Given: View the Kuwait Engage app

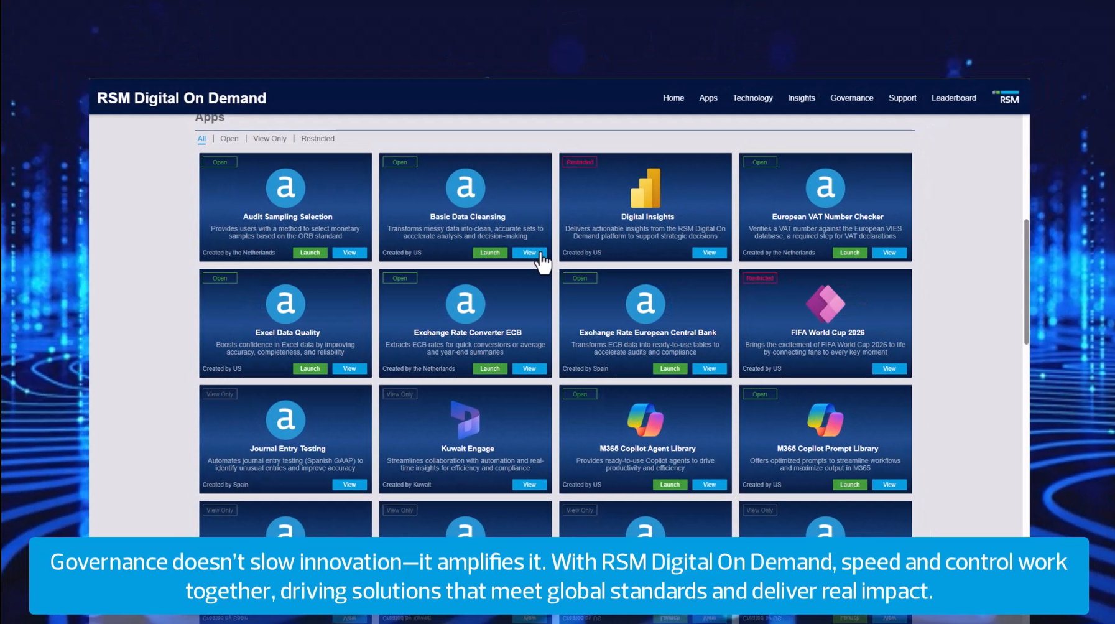Looking at the screenshot, I should [529, 485].
